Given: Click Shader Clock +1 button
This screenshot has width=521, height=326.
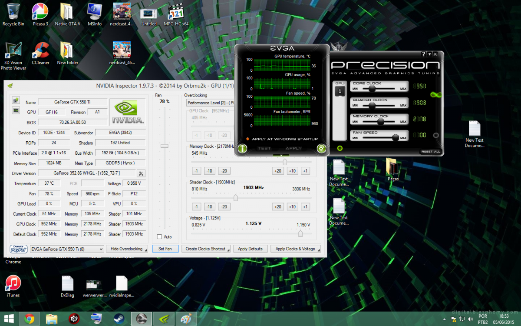Looking at the screenshot, I should 305,207.
